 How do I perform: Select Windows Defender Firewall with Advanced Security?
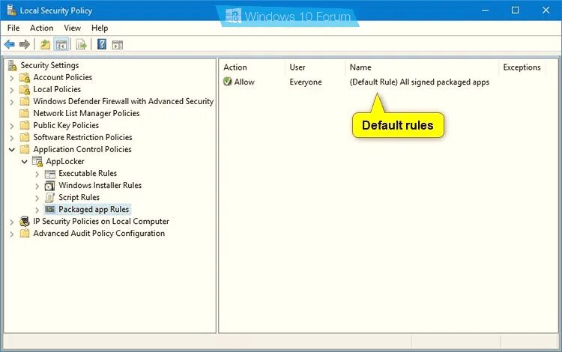[124, 101]
